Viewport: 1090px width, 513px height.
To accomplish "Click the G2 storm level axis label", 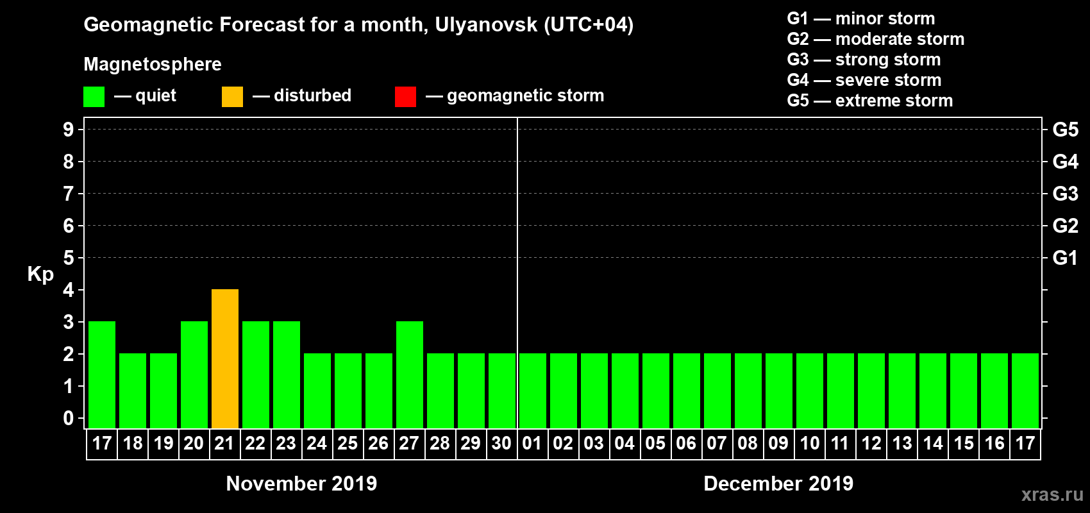I will point(1065,226).
